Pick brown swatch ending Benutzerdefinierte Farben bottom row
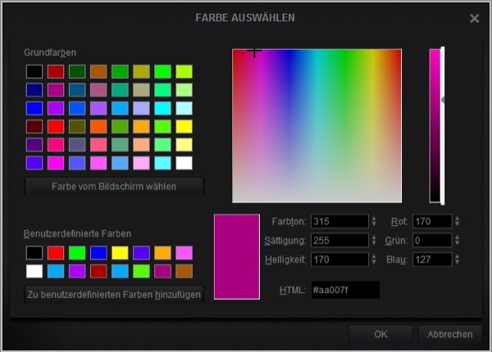The image size is (492, 352). pyautogui.click(x=184, y=271)
